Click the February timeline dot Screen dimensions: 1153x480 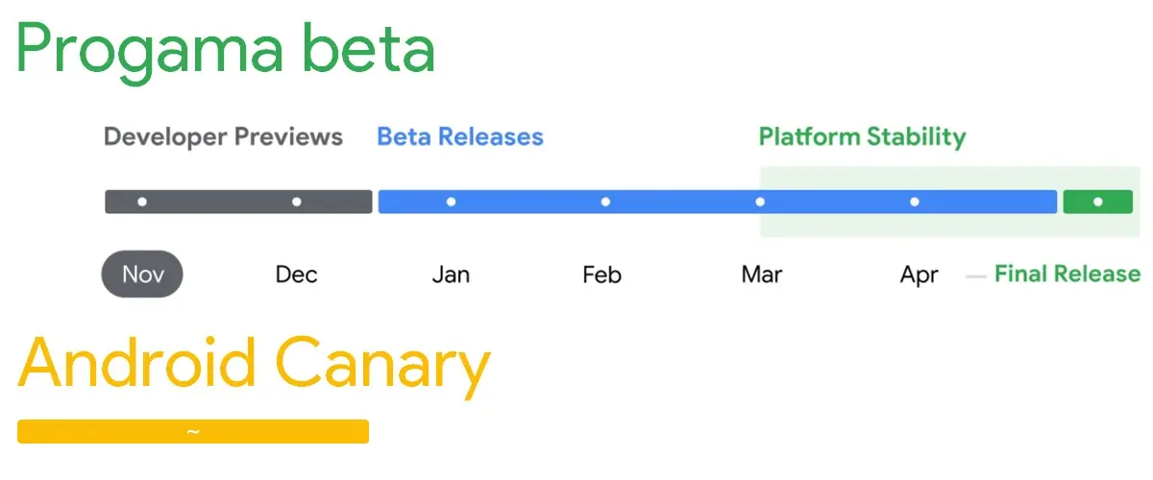coord(605,202)
